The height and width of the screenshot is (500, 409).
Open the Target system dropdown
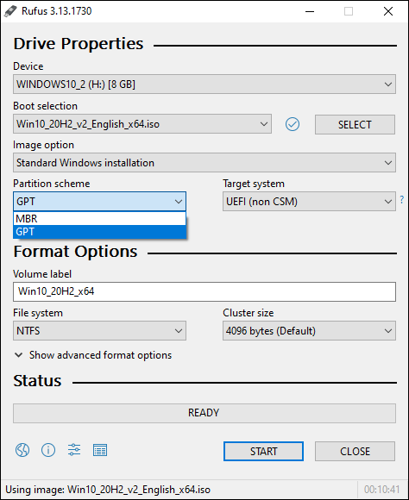[309, 202]
